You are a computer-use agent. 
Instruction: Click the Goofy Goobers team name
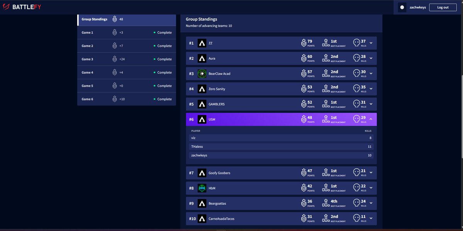219,173
